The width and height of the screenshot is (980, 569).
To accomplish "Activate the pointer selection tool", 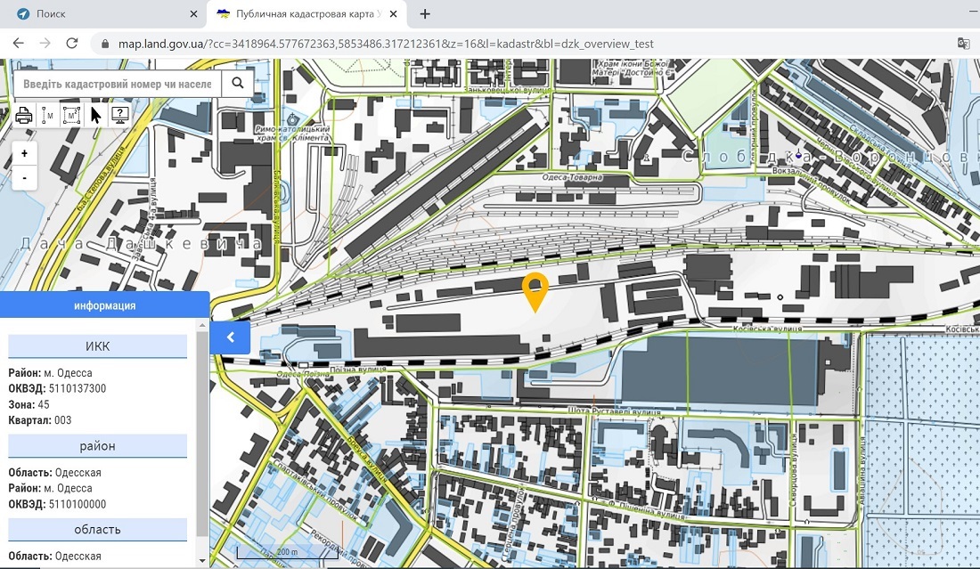I will (95, 116).
